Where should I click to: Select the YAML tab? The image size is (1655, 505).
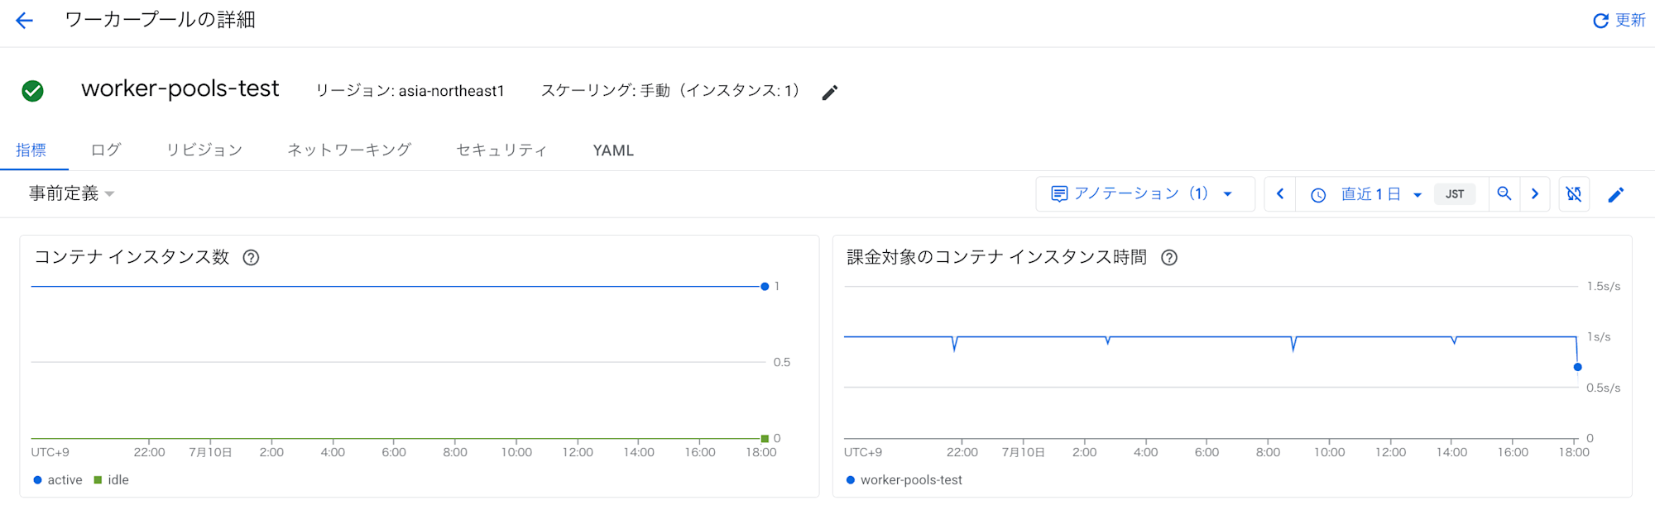coord(613,150)
